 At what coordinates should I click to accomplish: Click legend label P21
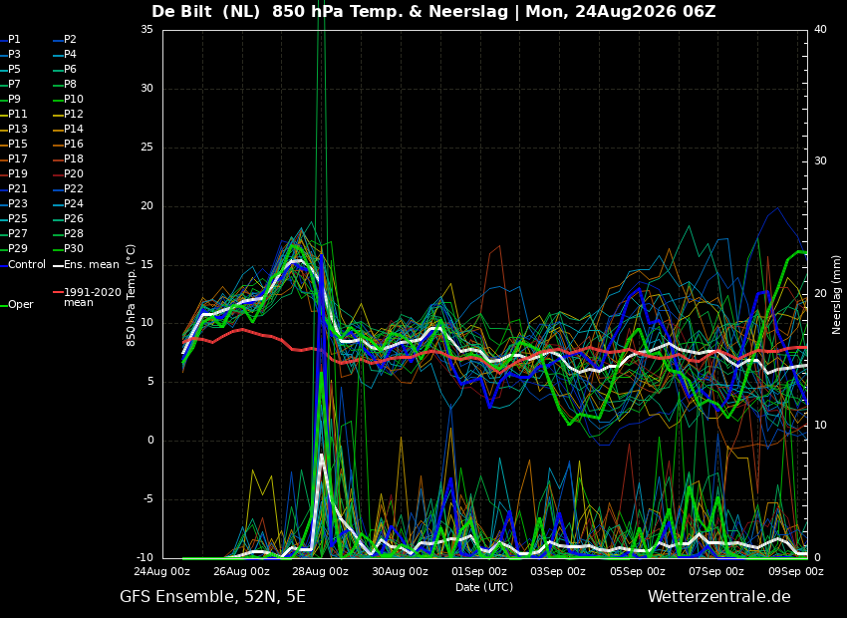(x=17, y=188)
